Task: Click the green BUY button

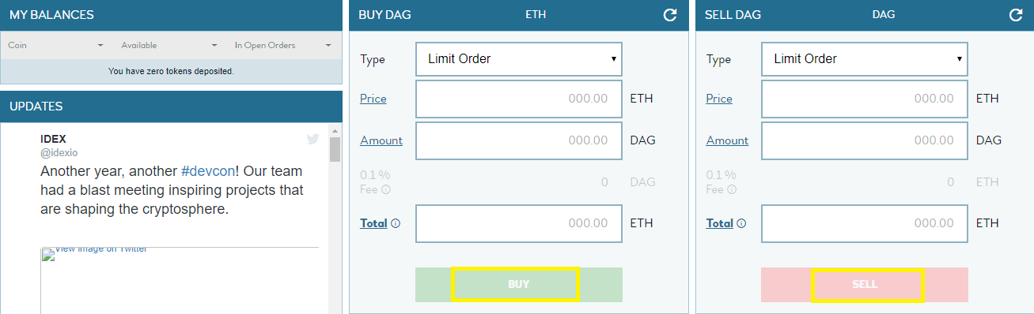Action: tap(519, 285)
